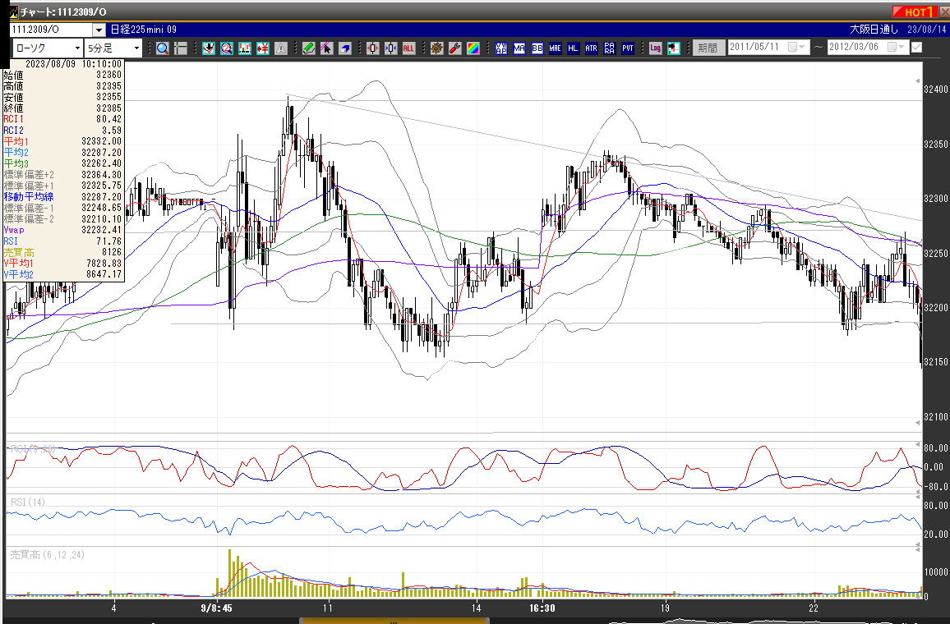Click the 9/8:45 time axis label
950x624 pixels.
coord(216,608)
